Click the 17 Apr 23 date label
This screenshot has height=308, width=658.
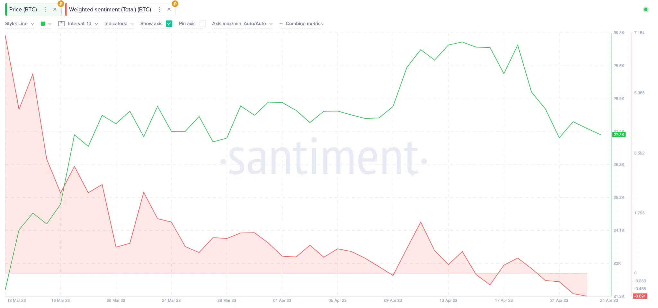tap(504, 301)
